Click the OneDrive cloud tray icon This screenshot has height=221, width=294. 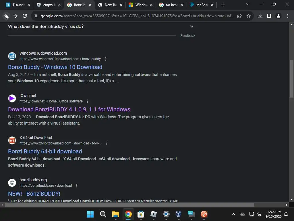point(243,214)
